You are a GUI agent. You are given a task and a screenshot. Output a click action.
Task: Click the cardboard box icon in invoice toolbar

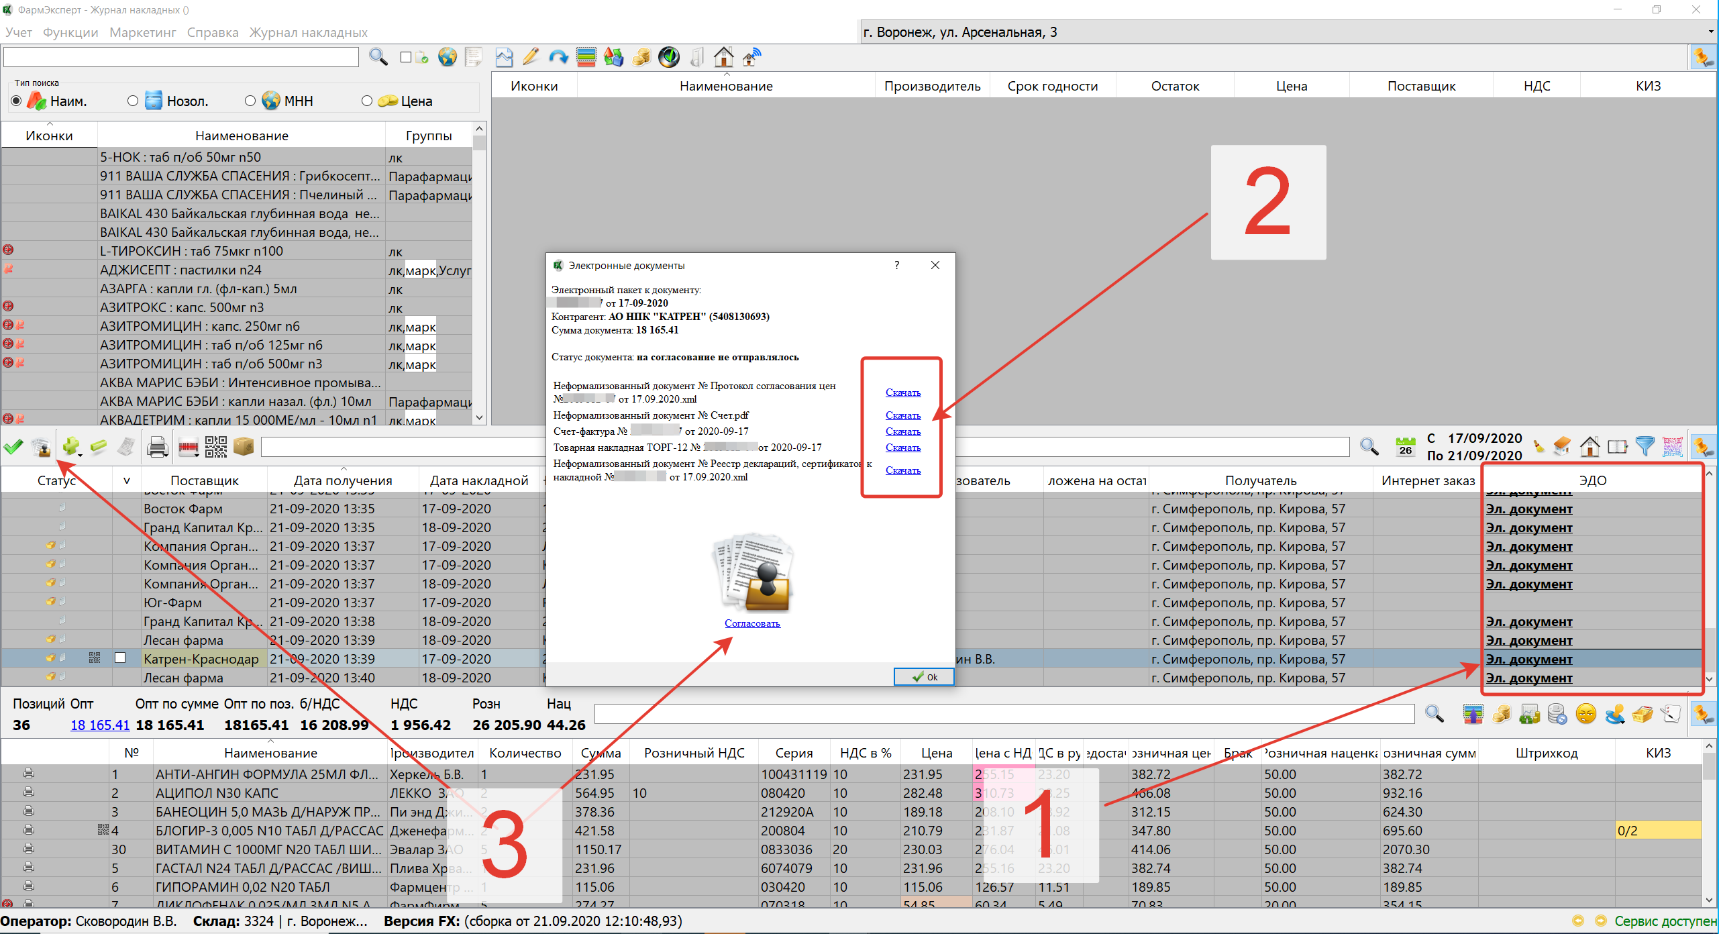click(244, 447)
